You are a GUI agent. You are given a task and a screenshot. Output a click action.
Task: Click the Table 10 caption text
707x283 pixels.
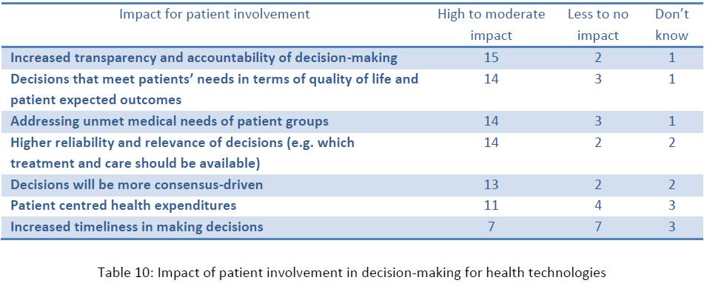(353, 272)
